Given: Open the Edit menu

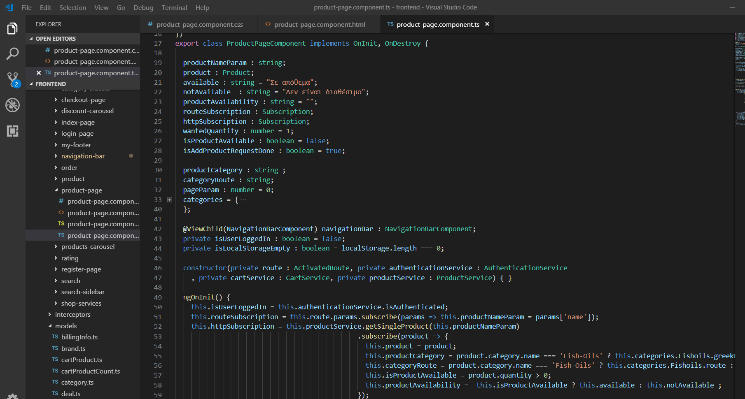Looking at the screenshot, I should point(46,7).
